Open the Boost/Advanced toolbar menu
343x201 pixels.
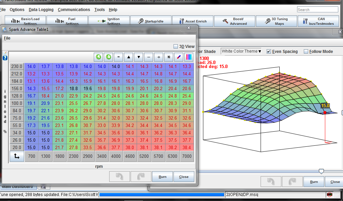tap(234, 21)
